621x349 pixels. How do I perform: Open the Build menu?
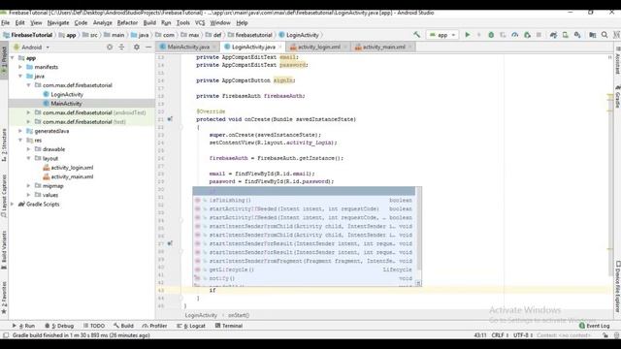coord(149,23)
